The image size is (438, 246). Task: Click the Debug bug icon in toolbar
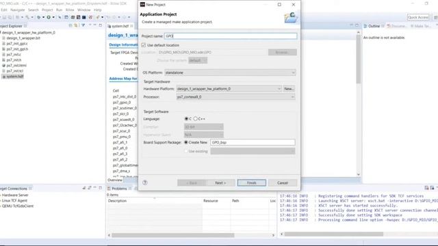[38, 17]
